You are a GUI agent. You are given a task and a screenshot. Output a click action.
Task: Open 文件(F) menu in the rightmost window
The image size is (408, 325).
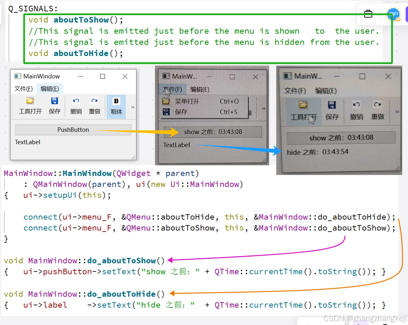[x=295, y=91]
